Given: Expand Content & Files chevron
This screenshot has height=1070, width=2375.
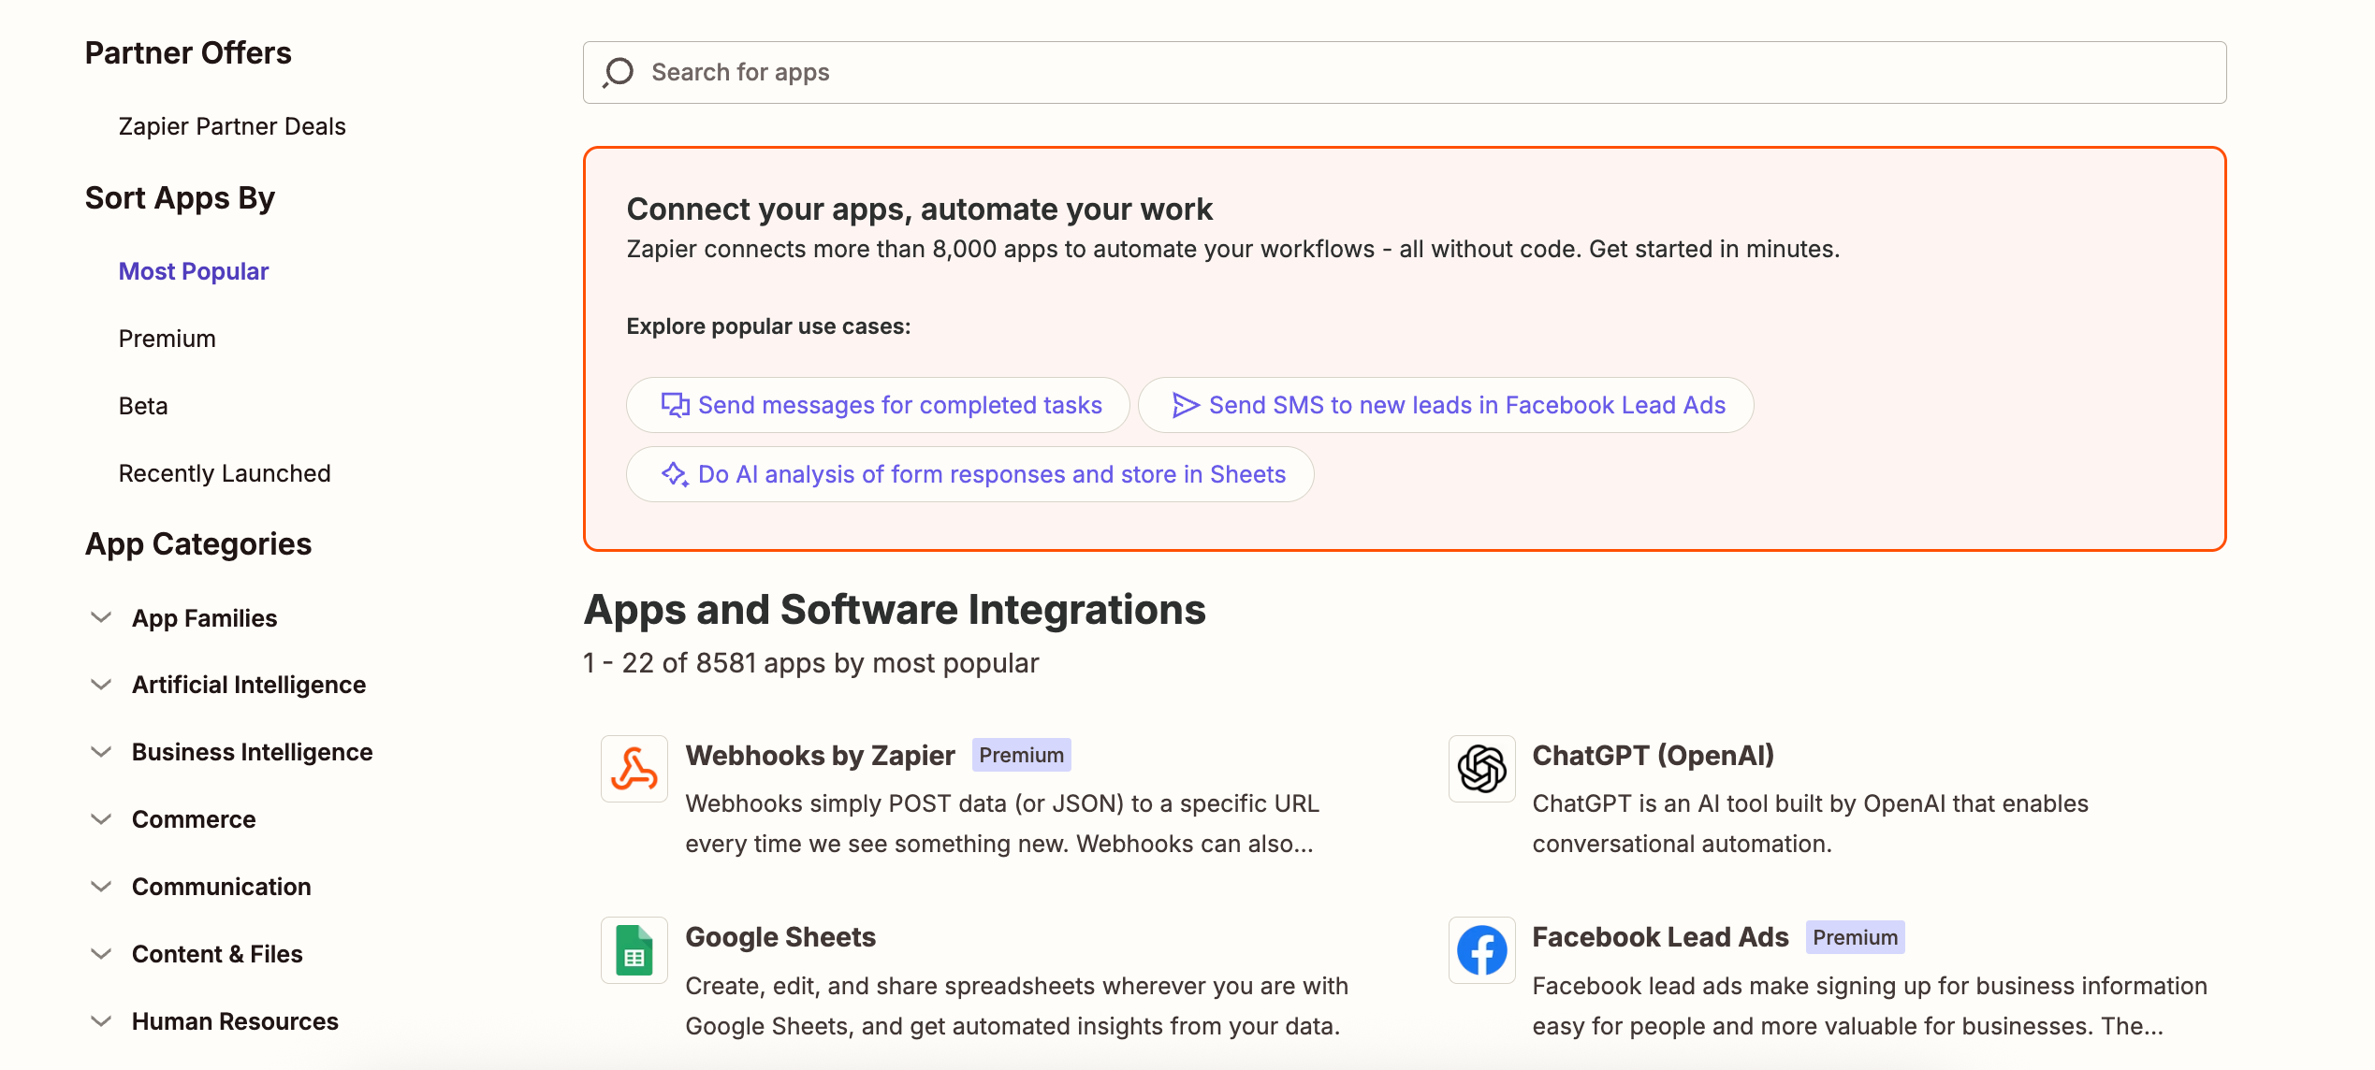Looking at the screenshot, I should (101, 954).
